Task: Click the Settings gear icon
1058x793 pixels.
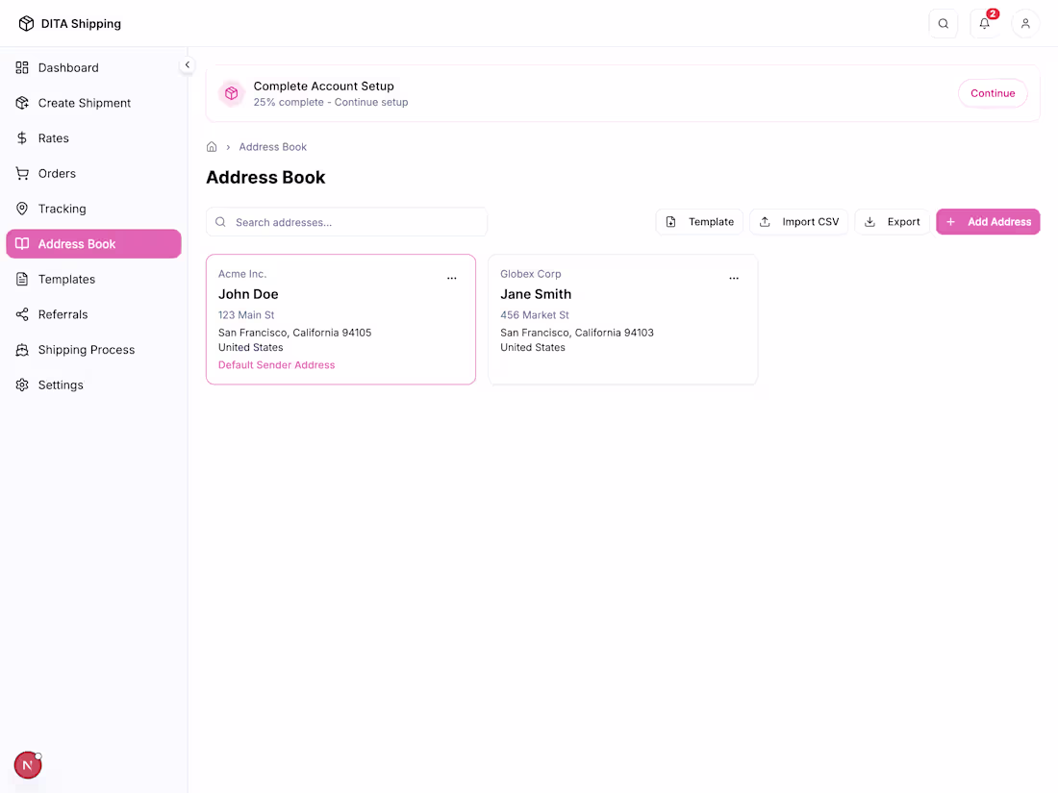Action: [22, 385]
